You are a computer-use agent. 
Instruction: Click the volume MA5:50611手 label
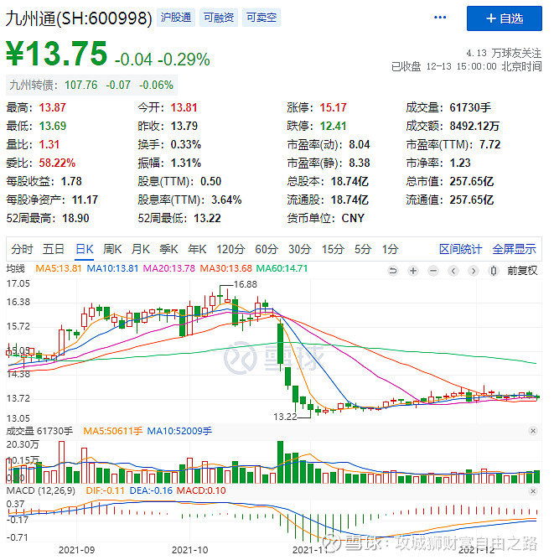click(x=113, y=431)
